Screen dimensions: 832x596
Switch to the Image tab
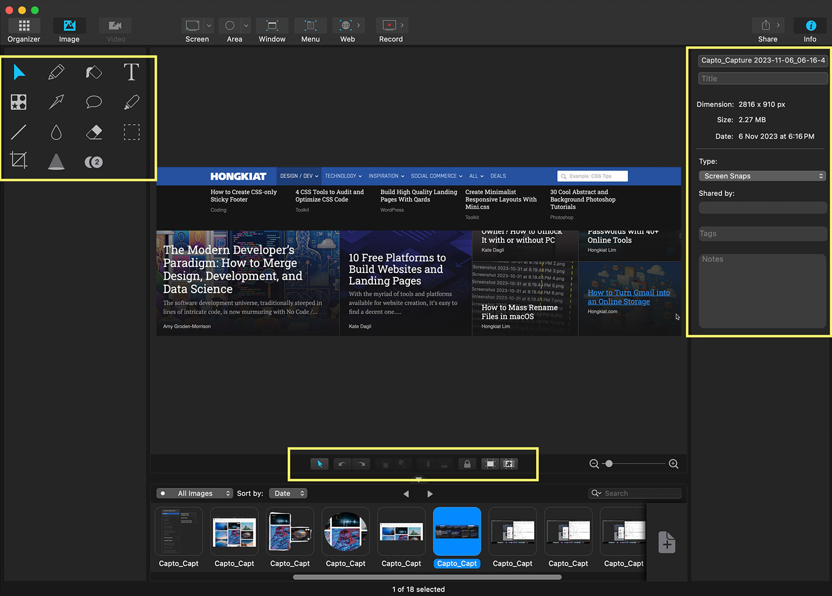click(x=69, y=31)
